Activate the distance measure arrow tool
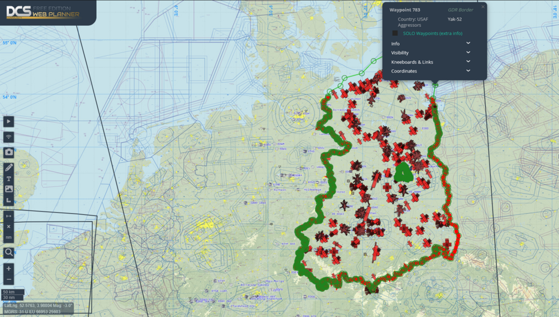This screenshot has width=559, height=317. pos(9,215)
